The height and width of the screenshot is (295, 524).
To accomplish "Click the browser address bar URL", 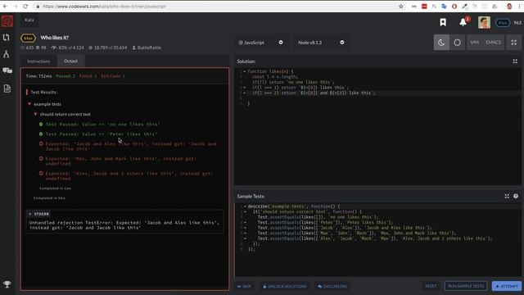I will pyautogui.click(x=104, y=7).
